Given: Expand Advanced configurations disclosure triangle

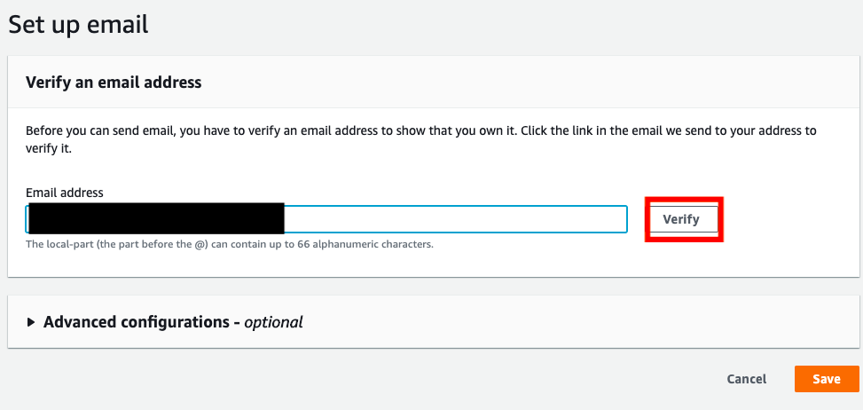Looking at the screenshot, I should [x=31, y=322].
